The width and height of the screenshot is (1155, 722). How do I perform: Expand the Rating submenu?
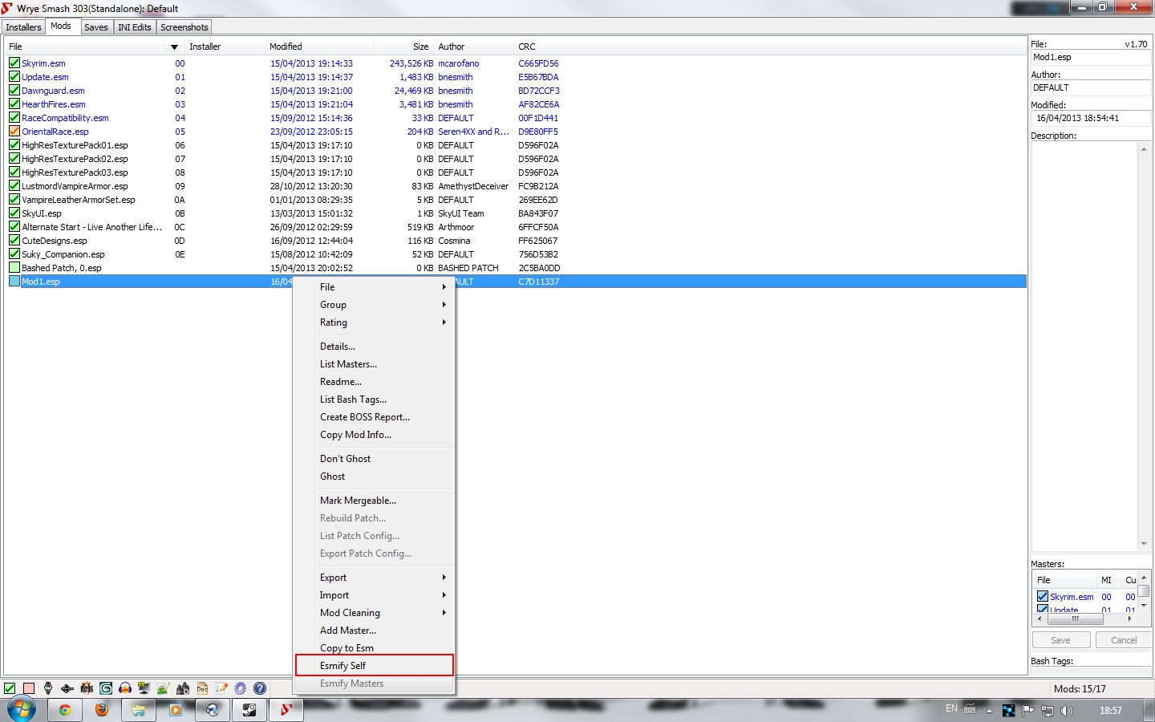[375, 322]
